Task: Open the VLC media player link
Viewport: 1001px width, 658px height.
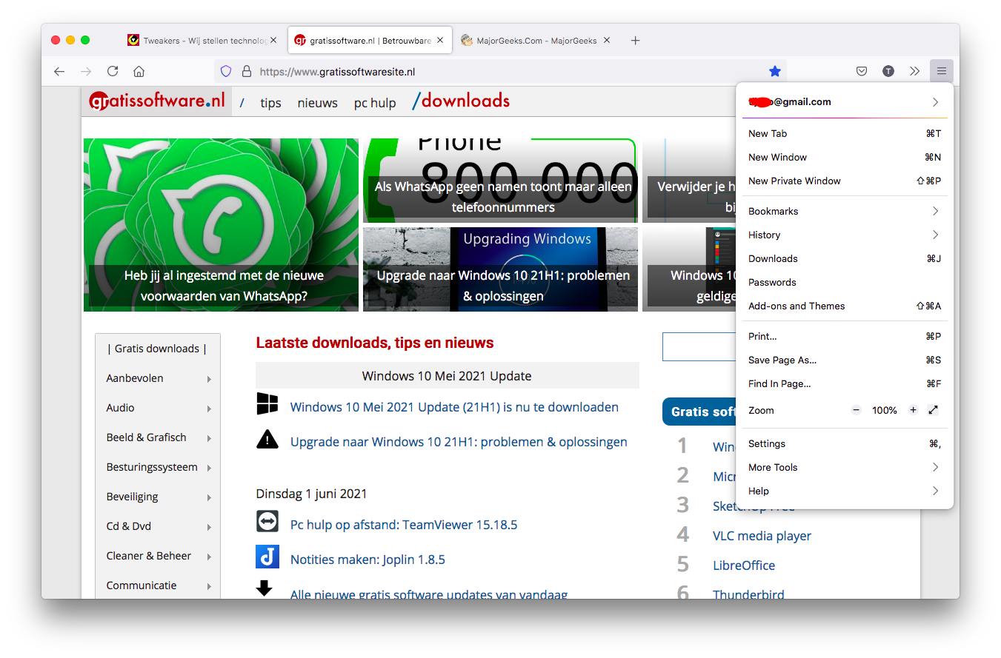Action: pos(762,536)
